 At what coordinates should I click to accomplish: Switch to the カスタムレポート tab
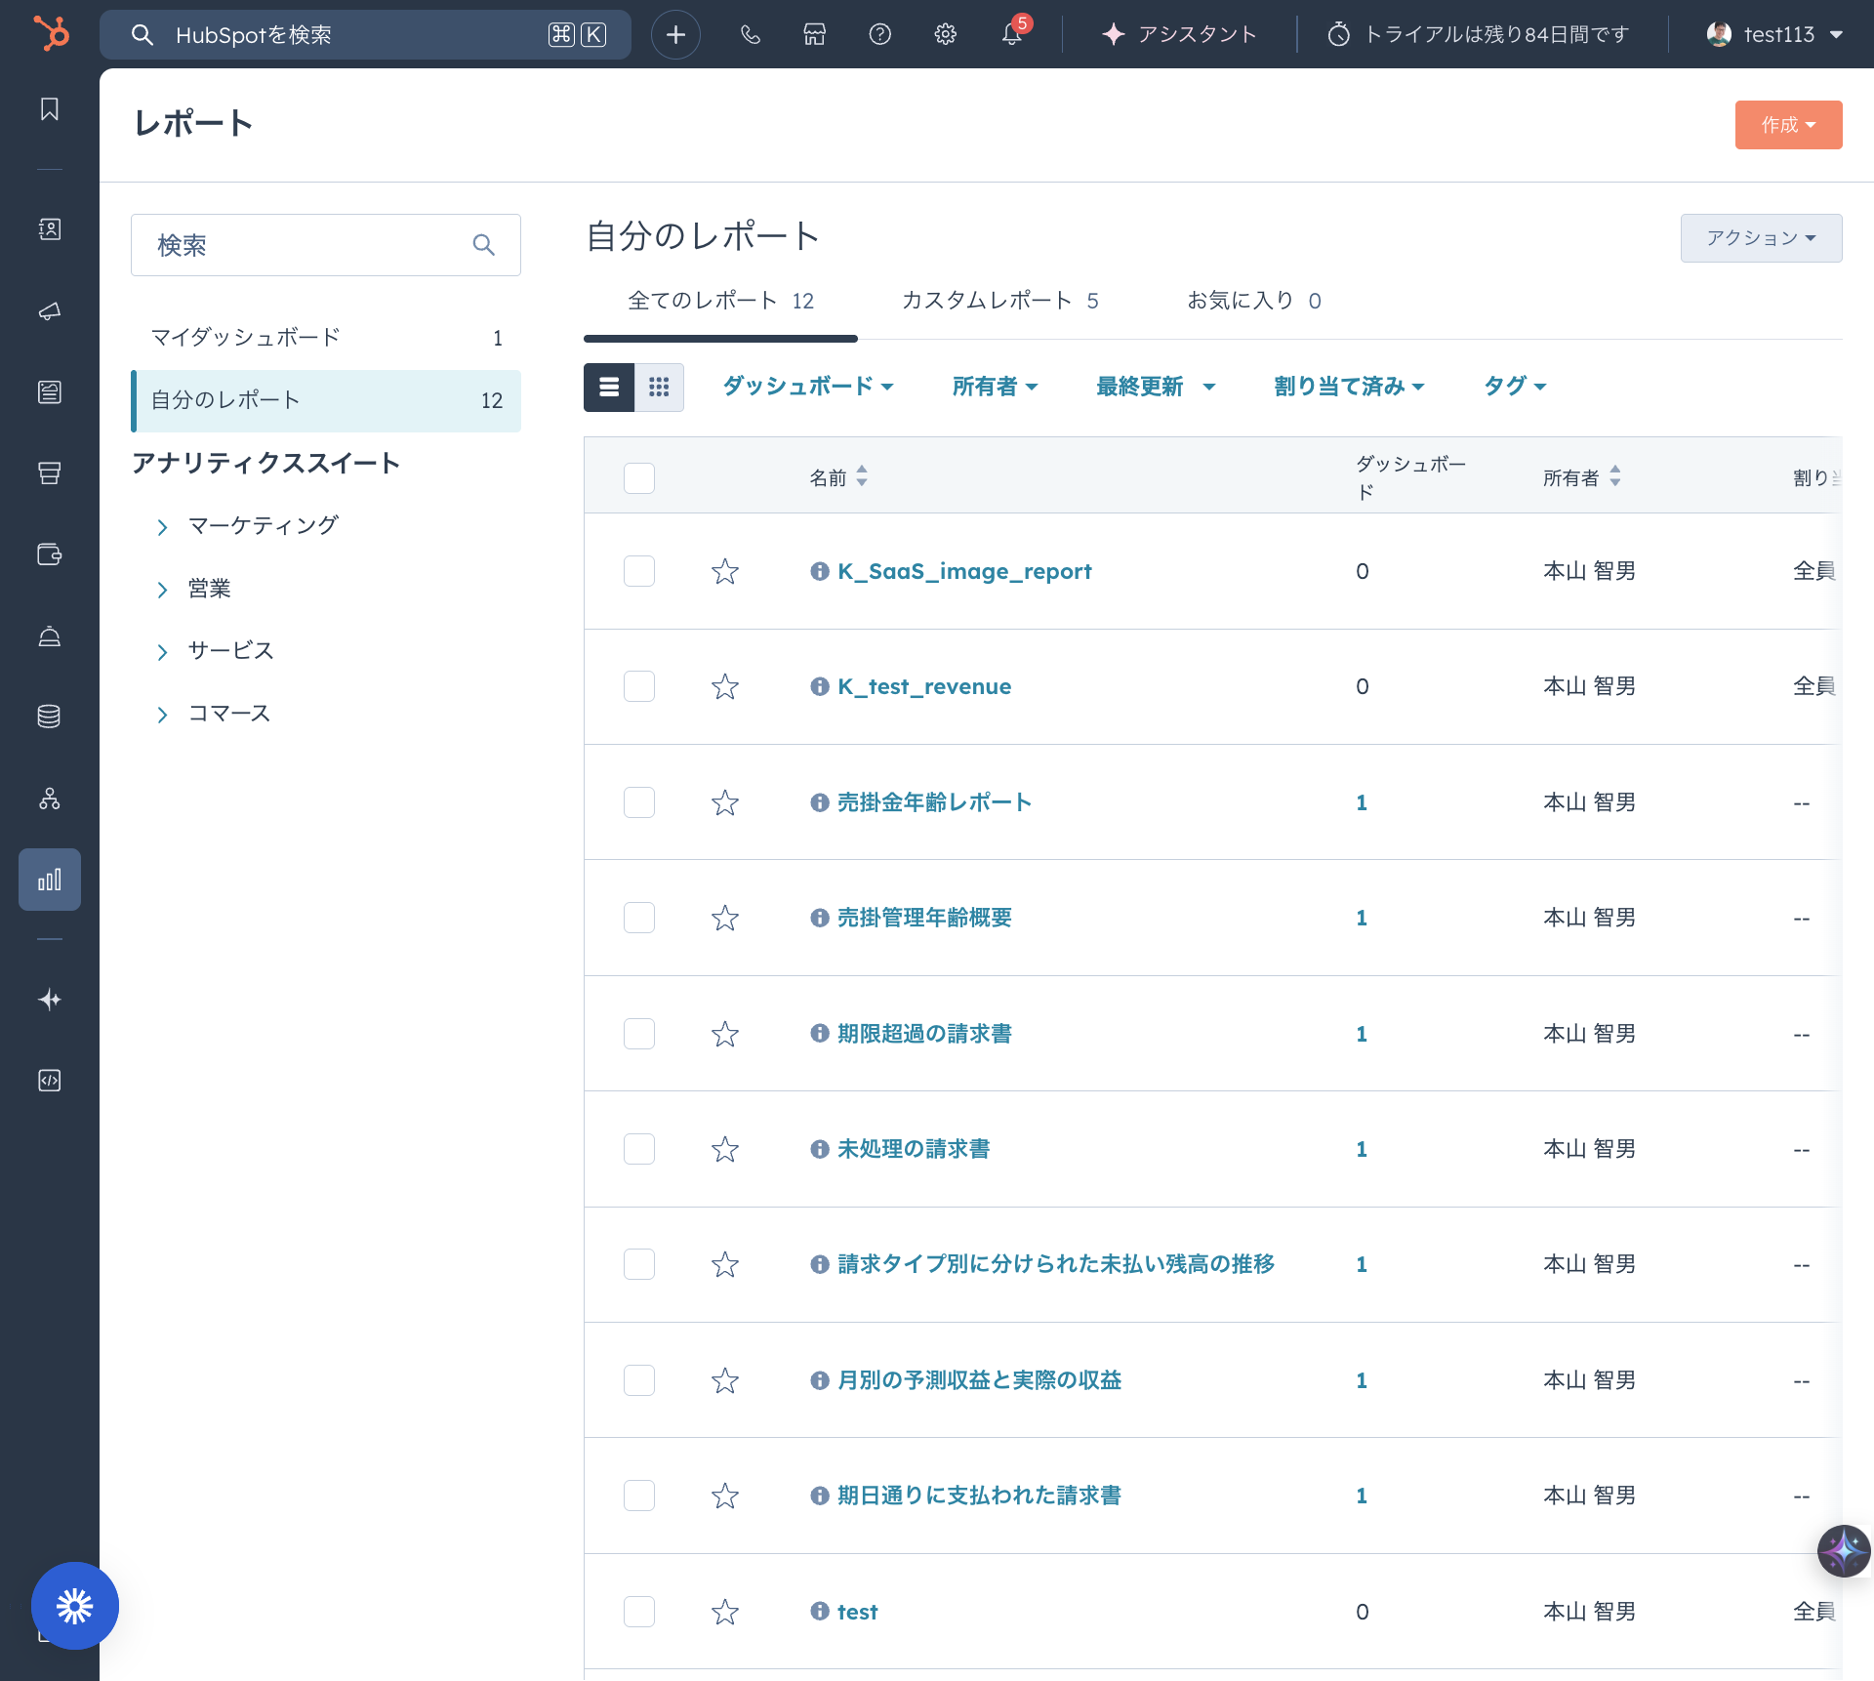click(999, 301)
